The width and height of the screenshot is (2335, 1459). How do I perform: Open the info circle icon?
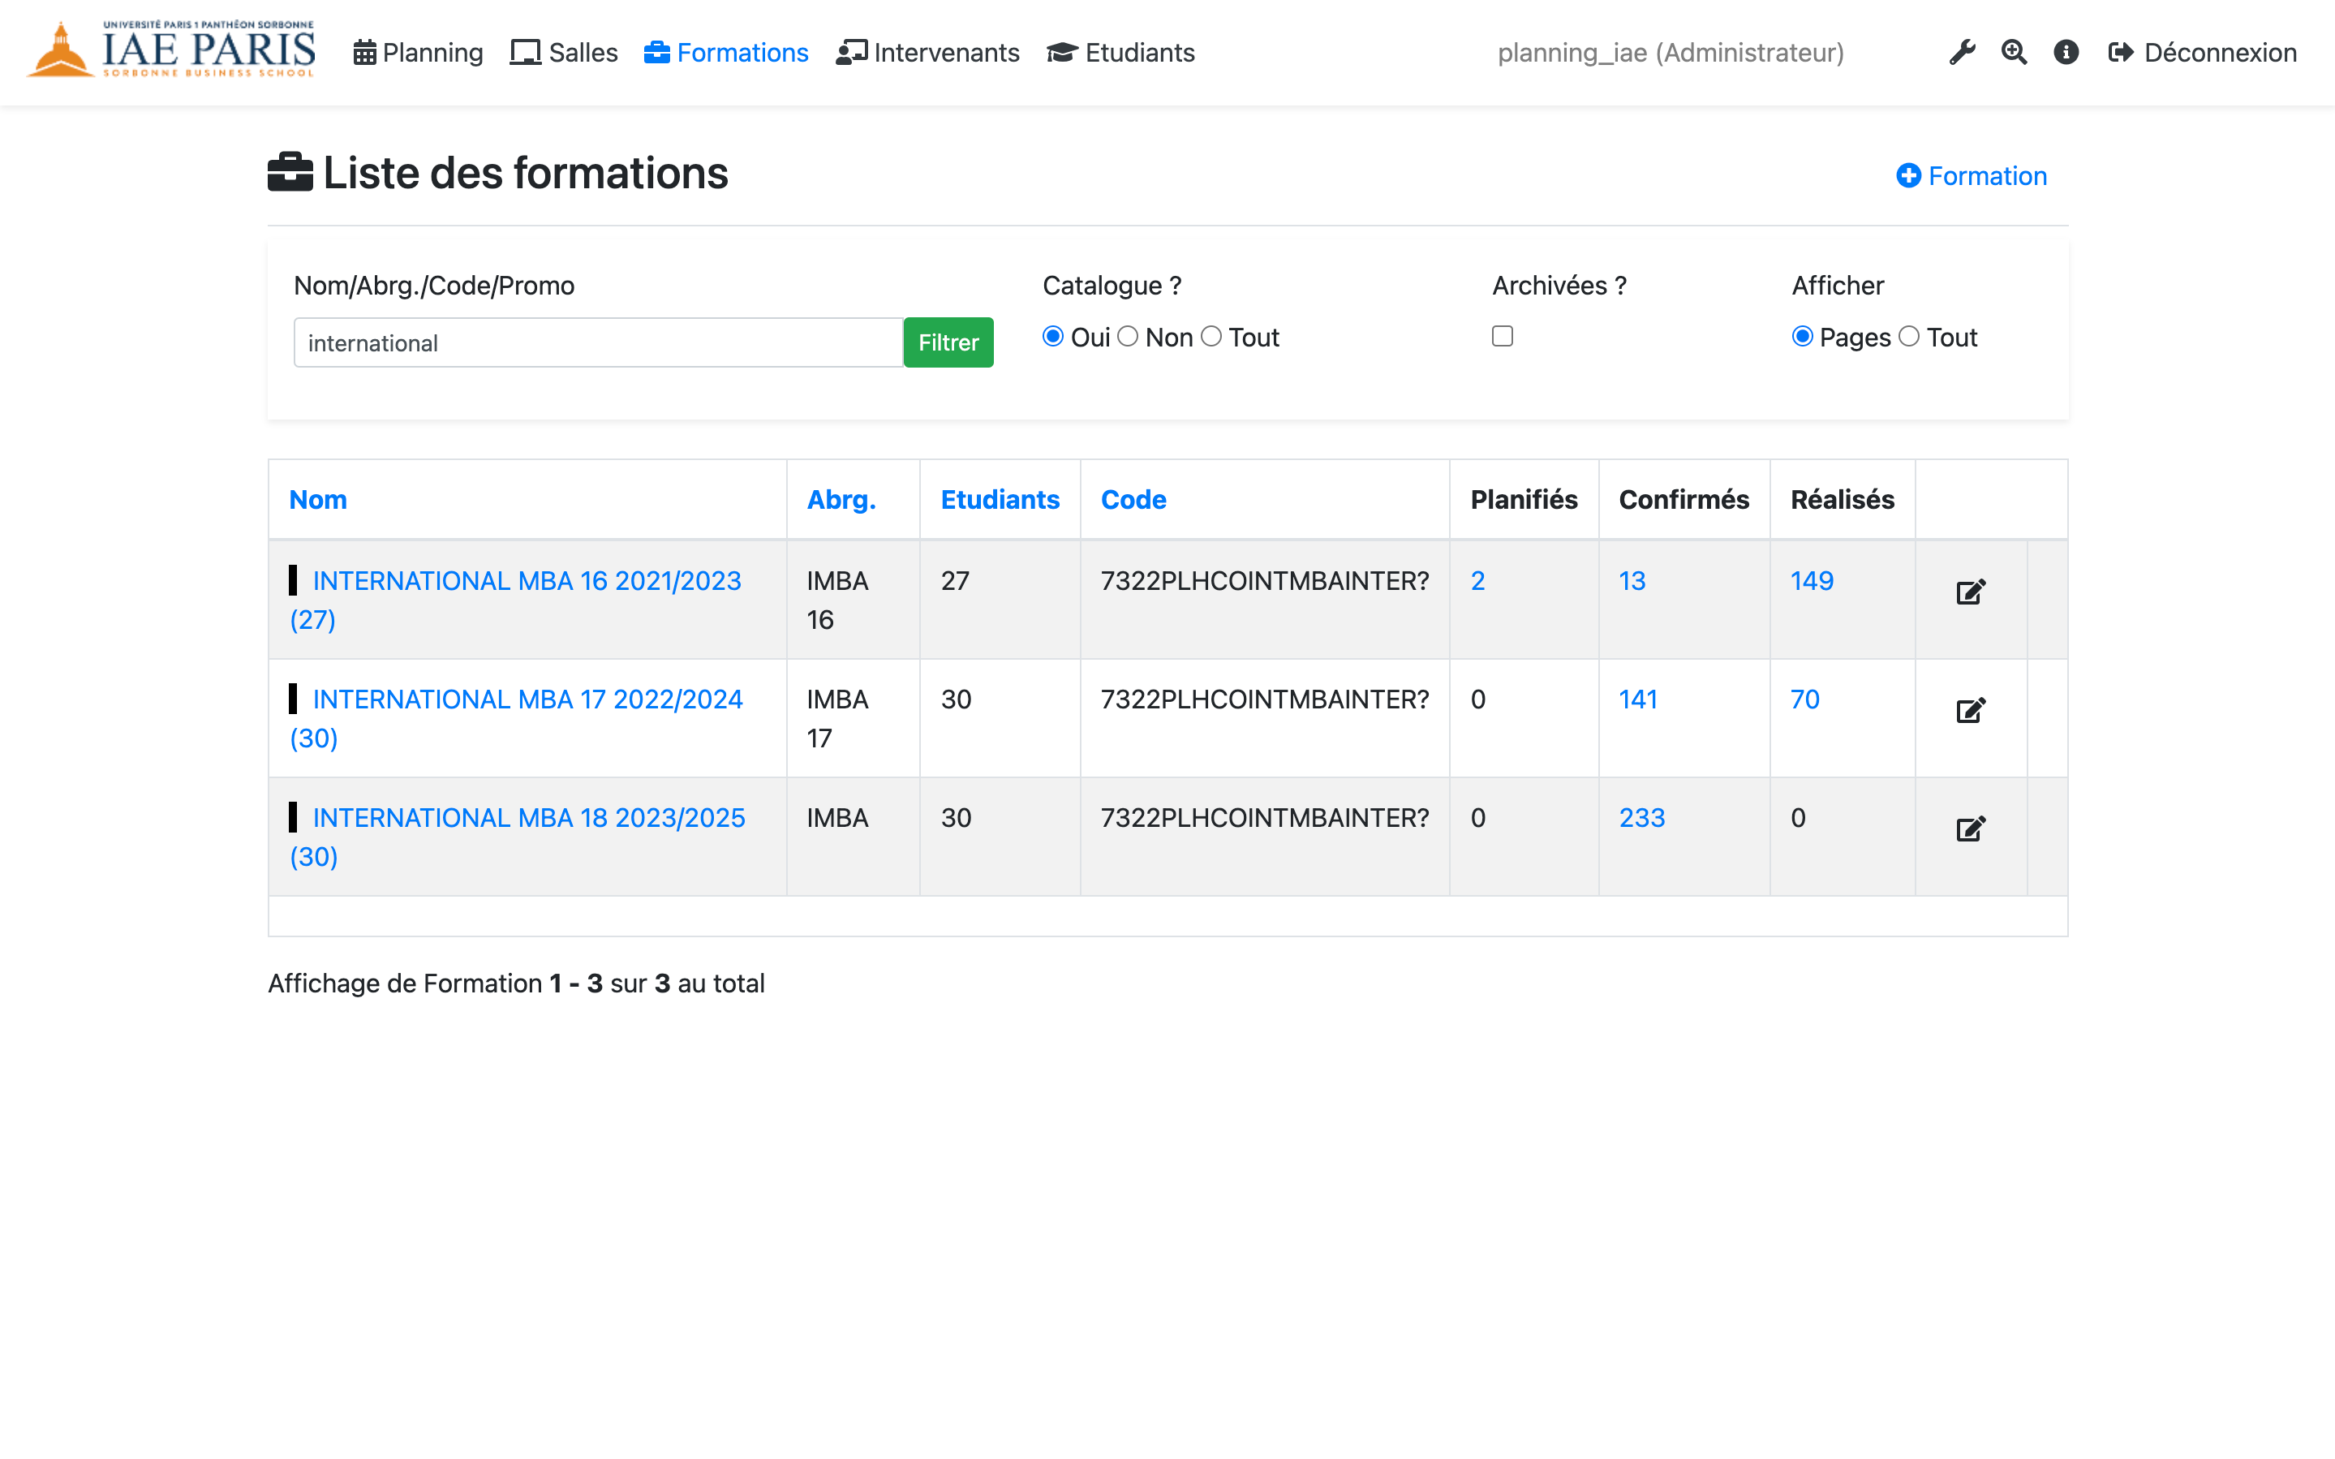pos(2066,52)
